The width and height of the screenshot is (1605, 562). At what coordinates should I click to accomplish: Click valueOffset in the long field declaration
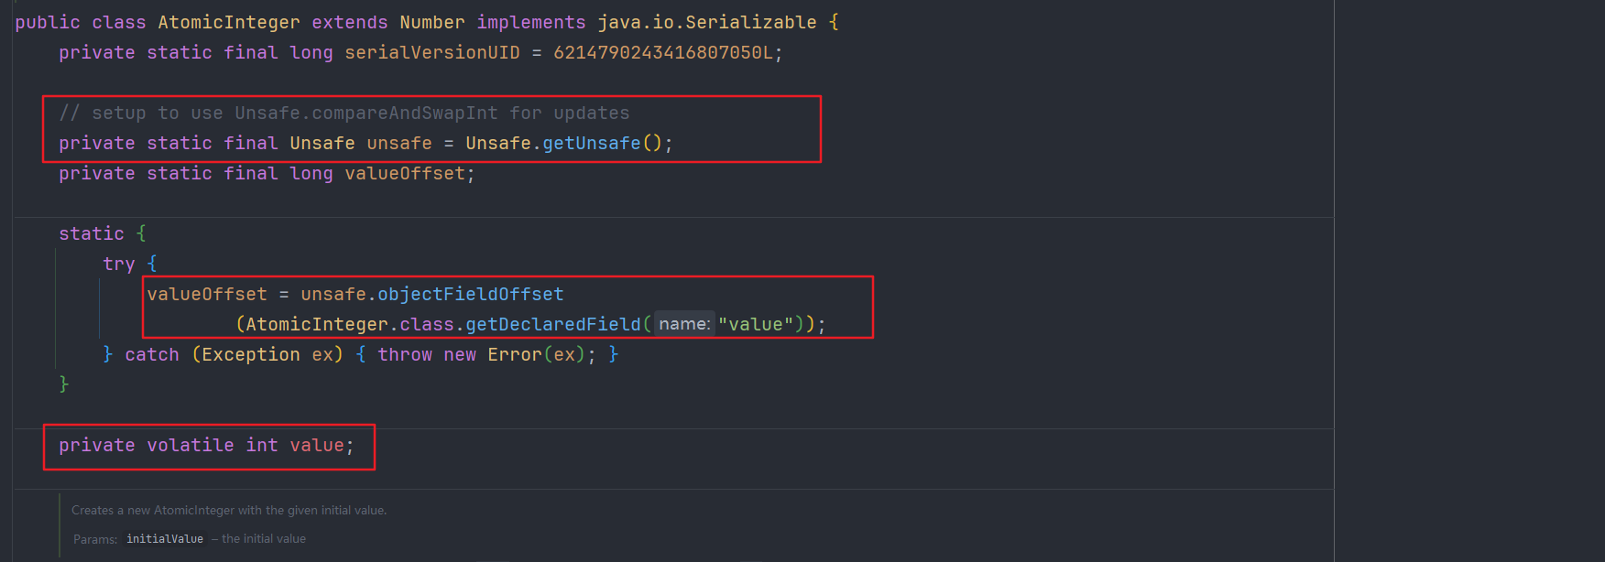point(404,173)
